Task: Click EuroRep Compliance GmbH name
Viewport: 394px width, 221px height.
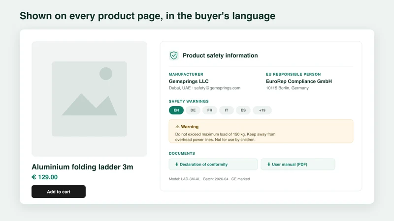Action: [299, 81]
